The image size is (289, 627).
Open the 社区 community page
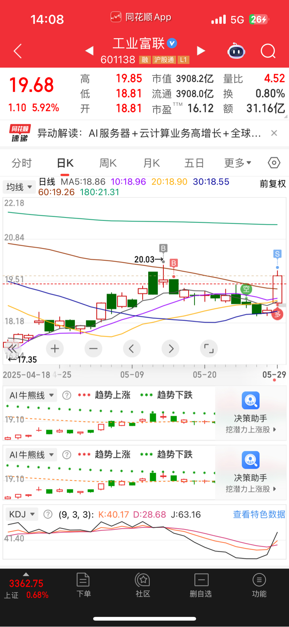coord(143,585)
